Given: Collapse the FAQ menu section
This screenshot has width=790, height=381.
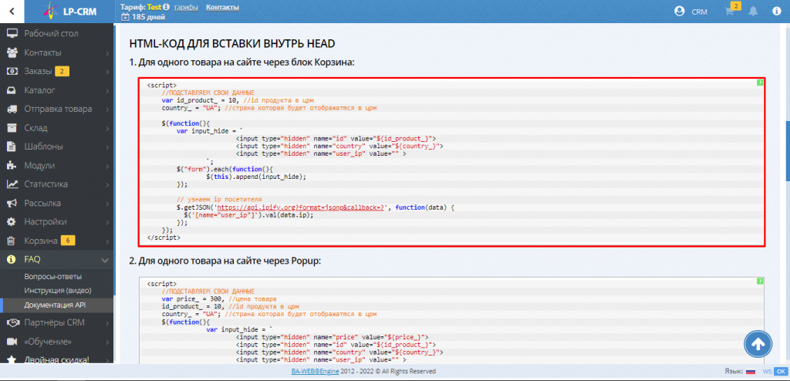Looking at the screenshot, I should [105, 260].
